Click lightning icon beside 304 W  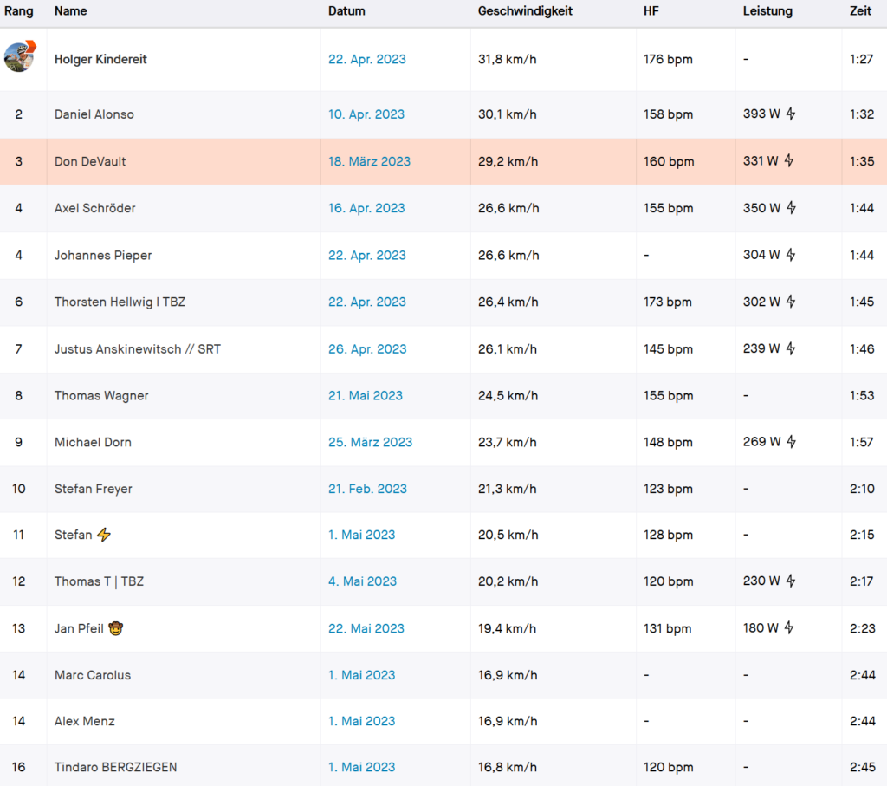pyautogui.click(x=790, y=254)
